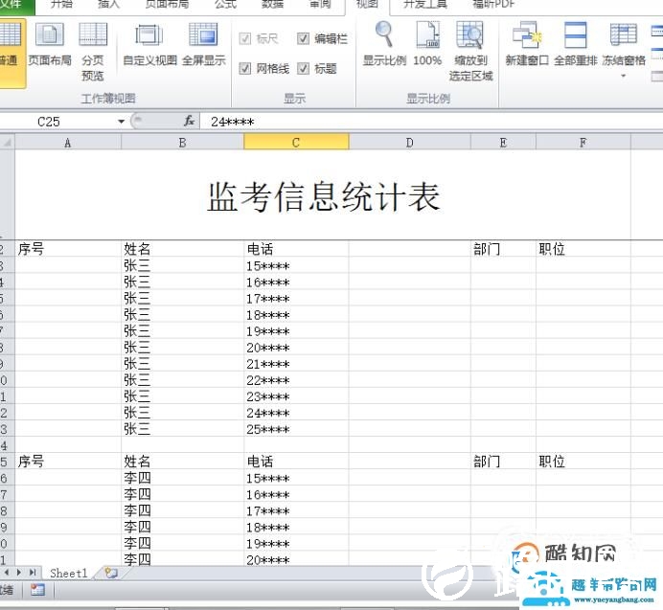
Task: Select the Sheet1 worksheet tab
Action: click(x=68, y=573)
